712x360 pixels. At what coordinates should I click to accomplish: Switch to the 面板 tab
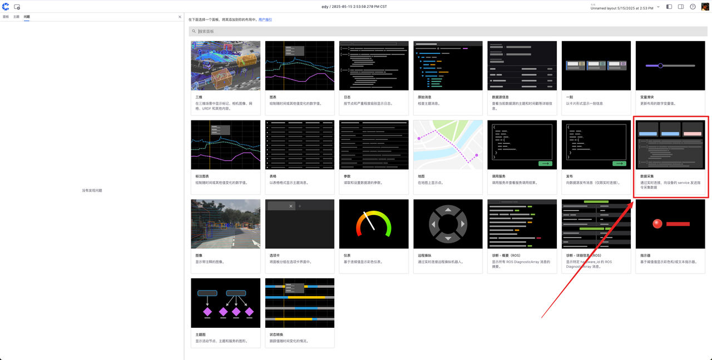coord(6,17)
